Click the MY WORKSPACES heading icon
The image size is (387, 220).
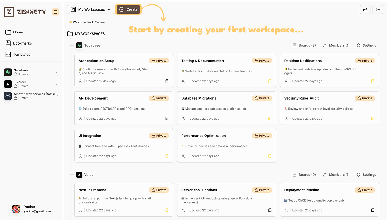[70, 34]
